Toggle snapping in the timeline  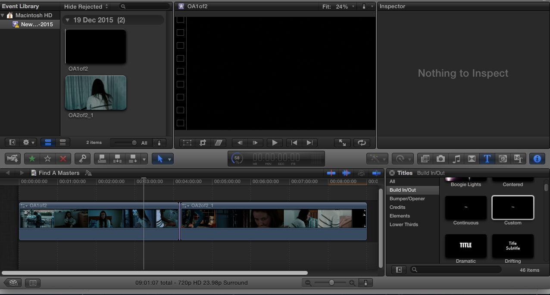[x=376, y=173]
